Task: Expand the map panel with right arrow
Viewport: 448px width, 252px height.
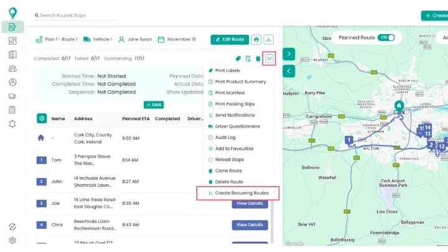Action: (x=289, y=54)
